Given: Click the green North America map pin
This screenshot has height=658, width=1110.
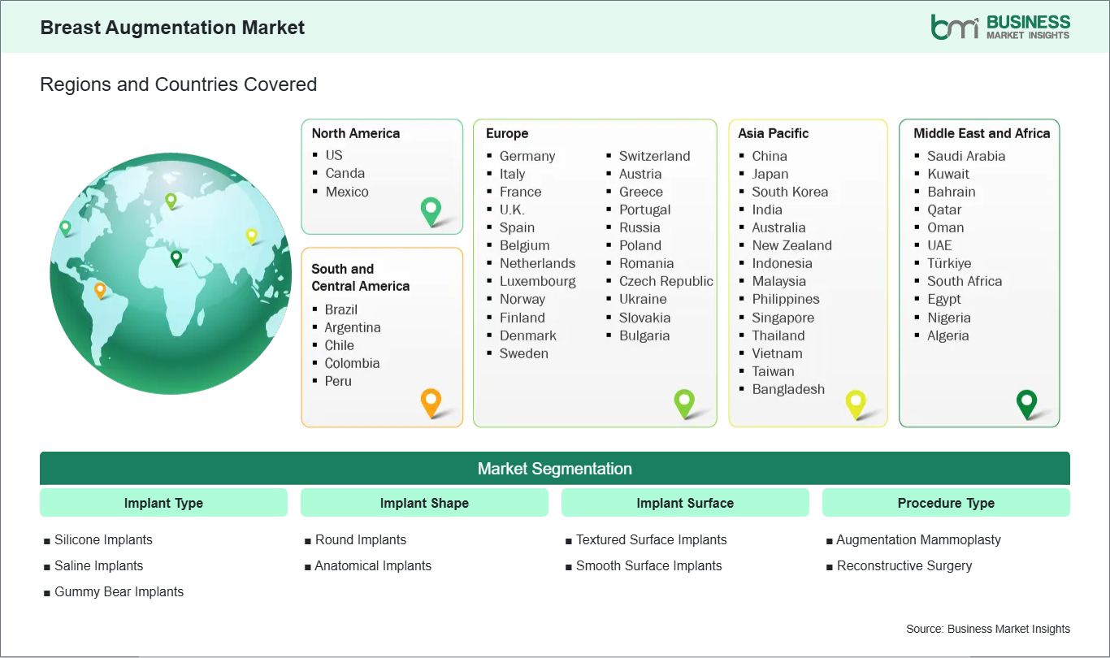Looking at the screenshot, I should coord(429,210).
